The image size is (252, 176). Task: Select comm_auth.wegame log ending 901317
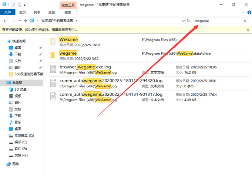point(111,94)
